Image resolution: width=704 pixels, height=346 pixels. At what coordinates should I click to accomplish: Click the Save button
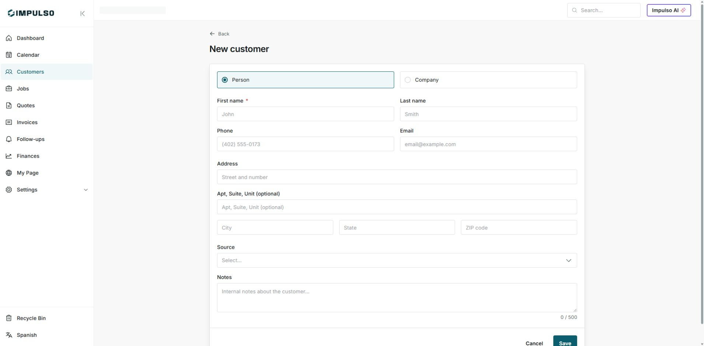pos(565,341)
